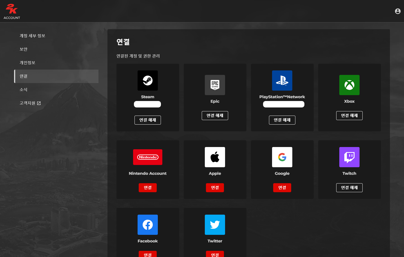This screenshot has width=404, height=257.
Task: Connect Nintendo Account with 연결 button
Action: click(148, 188)
